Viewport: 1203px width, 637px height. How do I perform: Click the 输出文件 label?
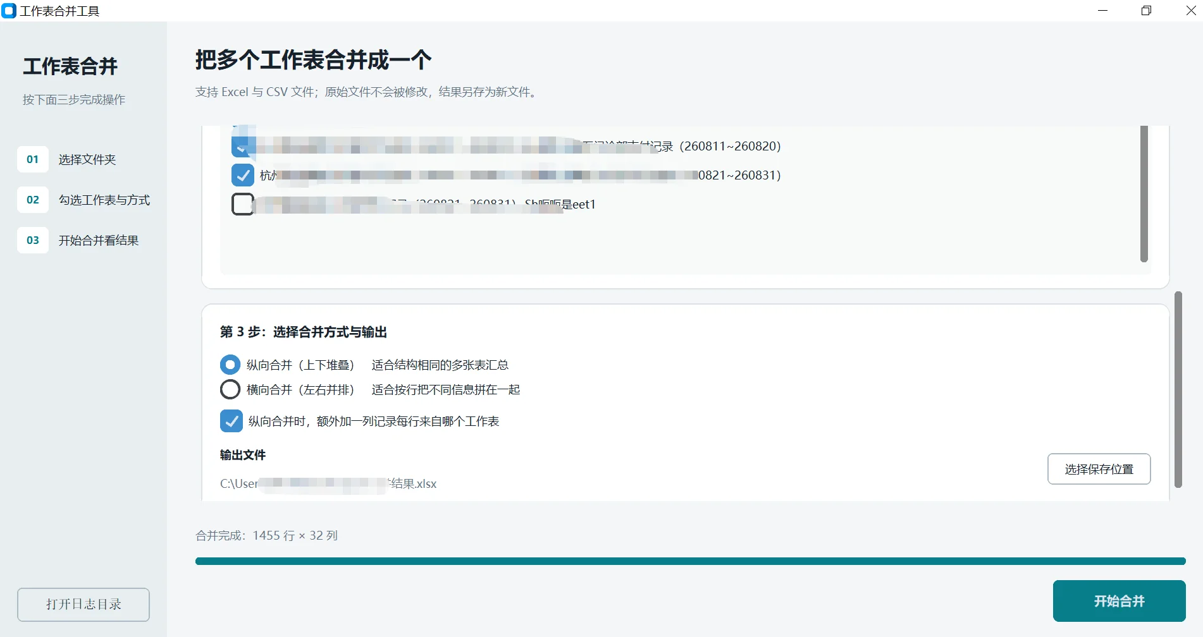[x=243, y=455]
